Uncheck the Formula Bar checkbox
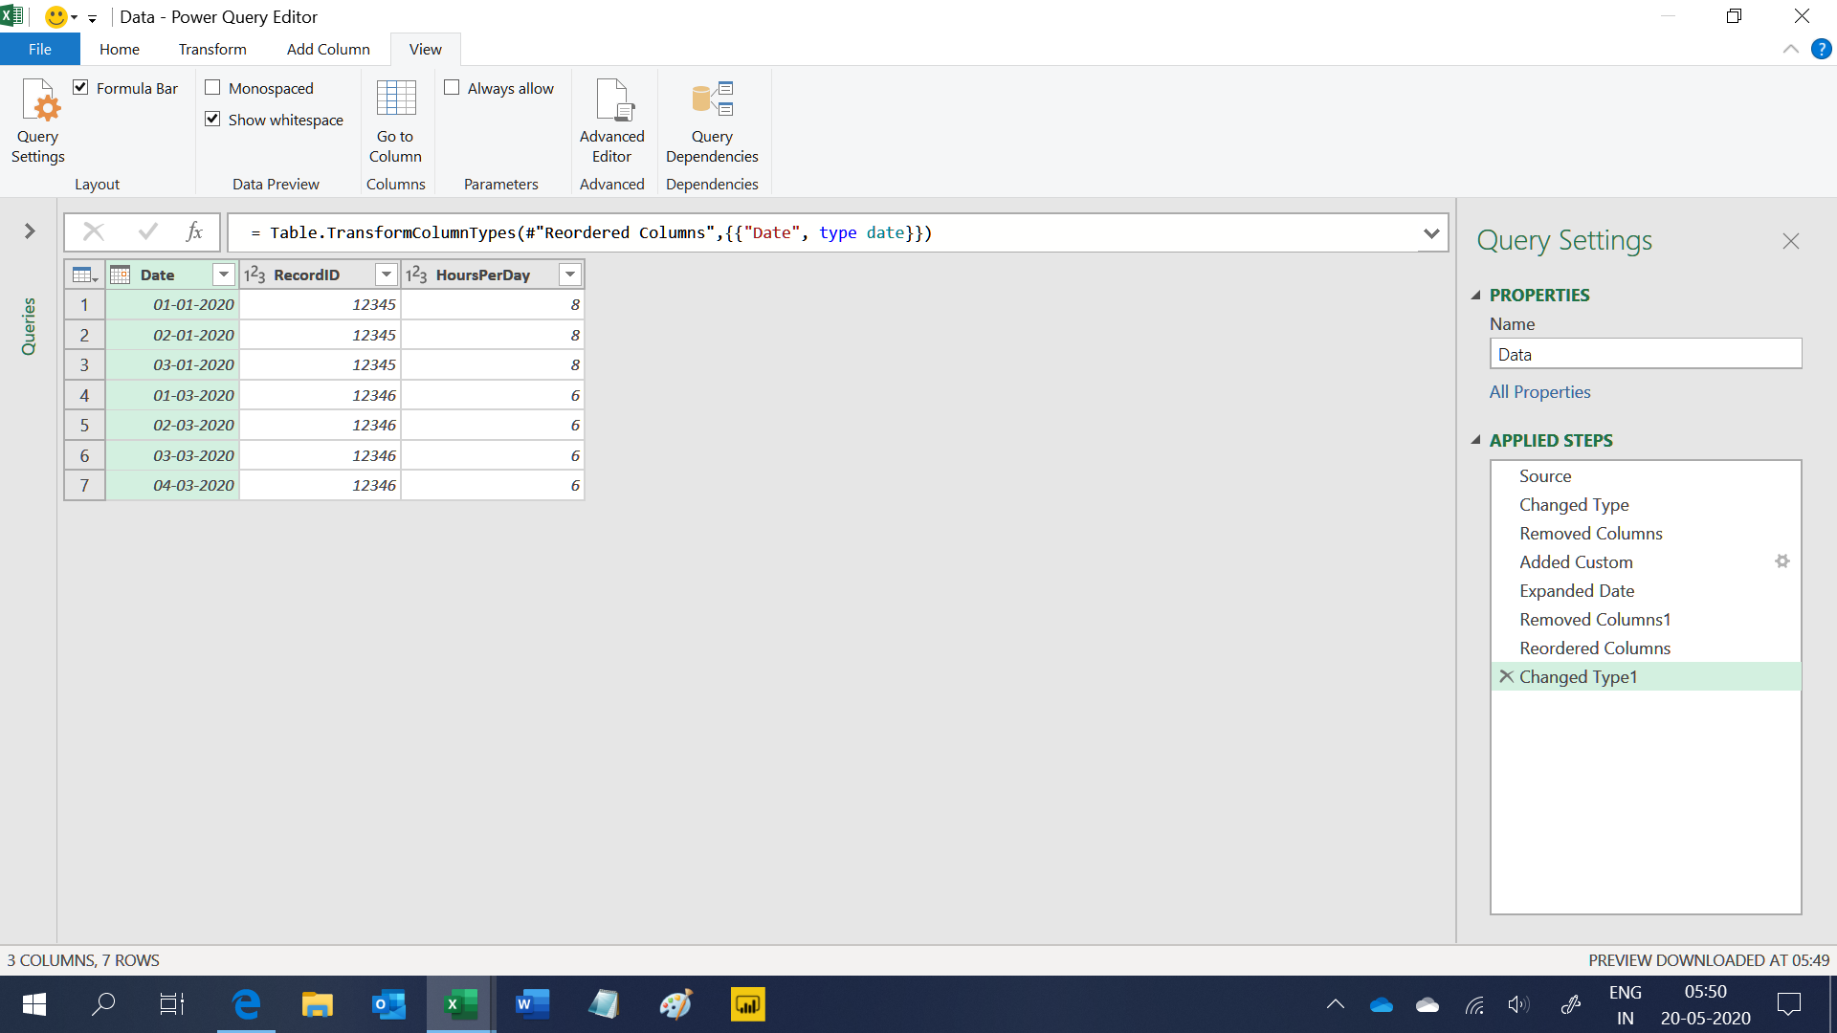This screenshot has width=1837, height=1033. [x=81, y=87]
